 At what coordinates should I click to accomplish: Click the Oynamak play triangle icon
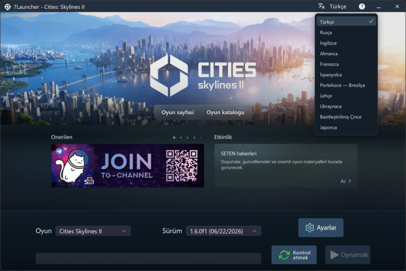(334, 255)
